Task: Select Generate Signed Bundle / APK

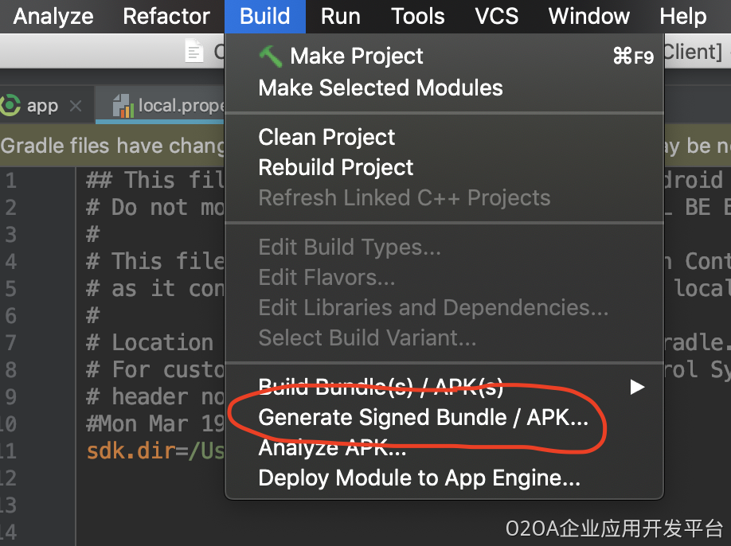Action: pos(423,418)
